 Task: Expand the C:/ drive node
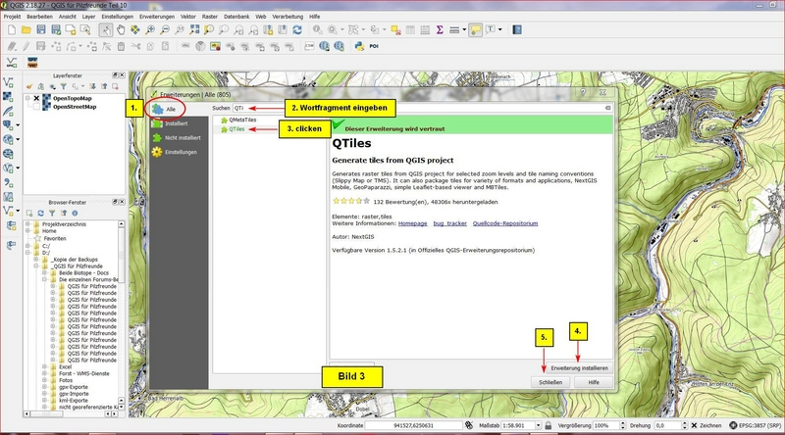[28, 246]
